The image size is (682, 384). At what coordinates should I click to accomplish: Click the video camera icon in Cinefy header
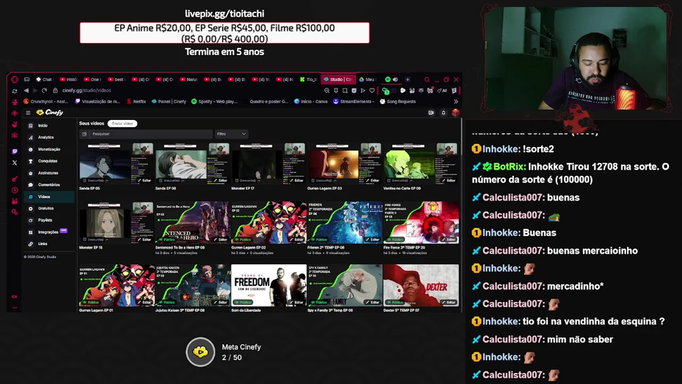(x=431, y=113)
